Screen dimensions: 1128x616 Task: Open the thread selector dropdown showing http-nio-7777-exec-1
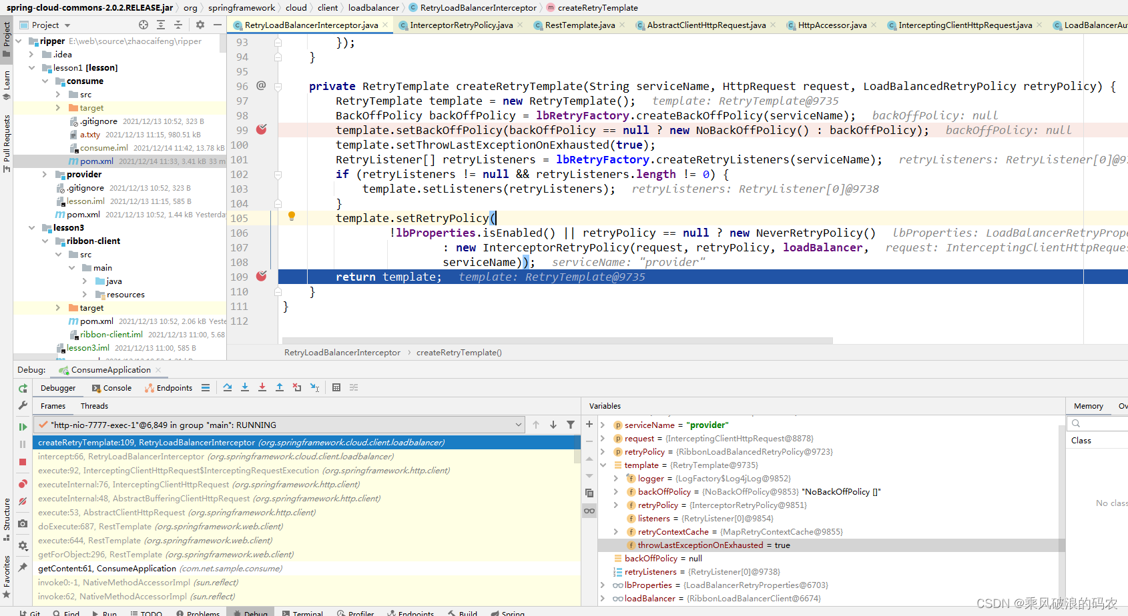pyautogui.click(x=519, y=424)
